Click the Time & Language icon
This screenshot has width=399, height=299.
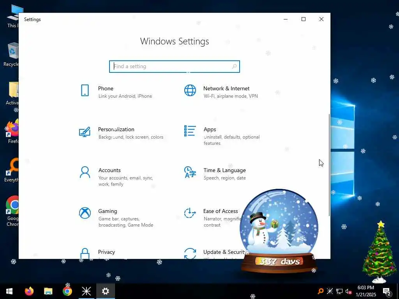190,172
